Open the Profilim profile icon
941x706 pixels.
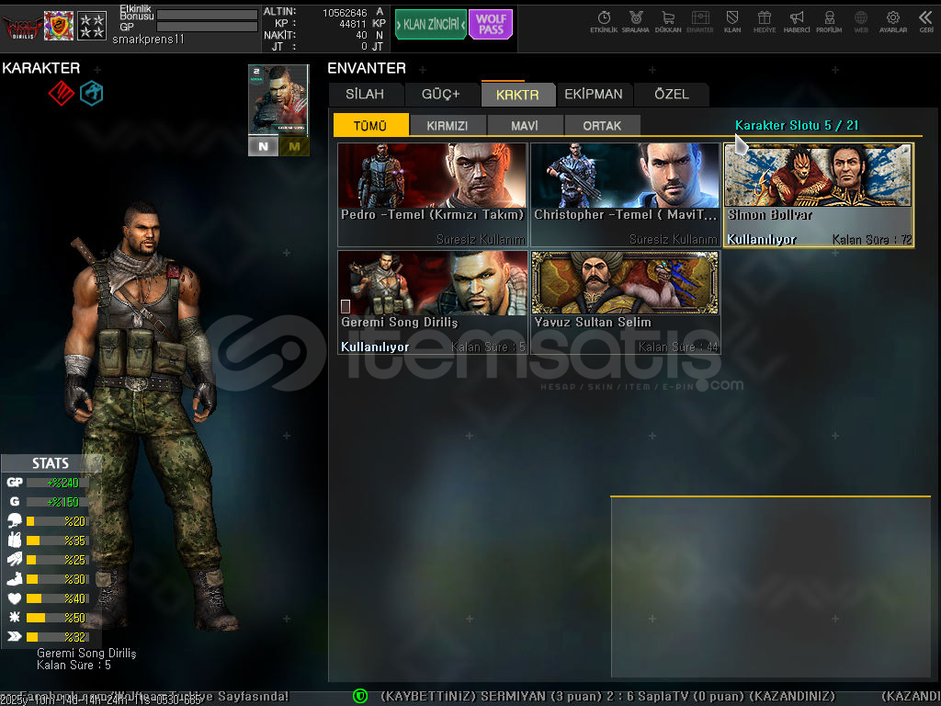[x=829, y=20]
